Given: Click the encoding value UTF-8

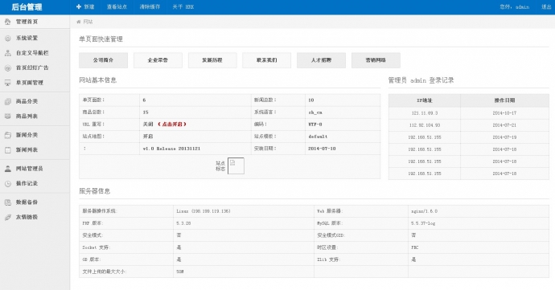Looking at the screenshot, I should point(315,125).
